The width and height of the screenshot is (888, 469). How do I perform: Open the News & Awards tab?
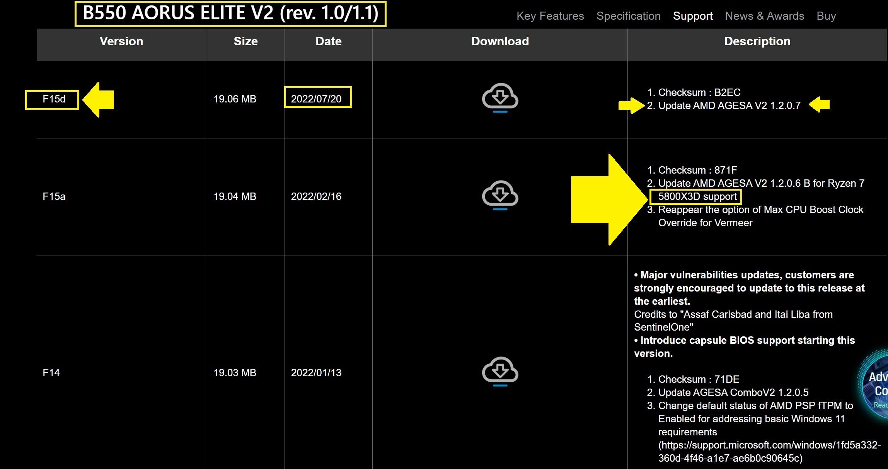(764, 16)
